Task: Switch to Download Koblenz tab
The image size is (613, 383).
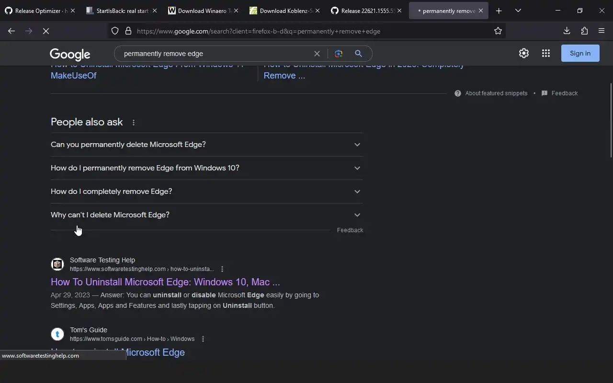Action: coord(284,11)
